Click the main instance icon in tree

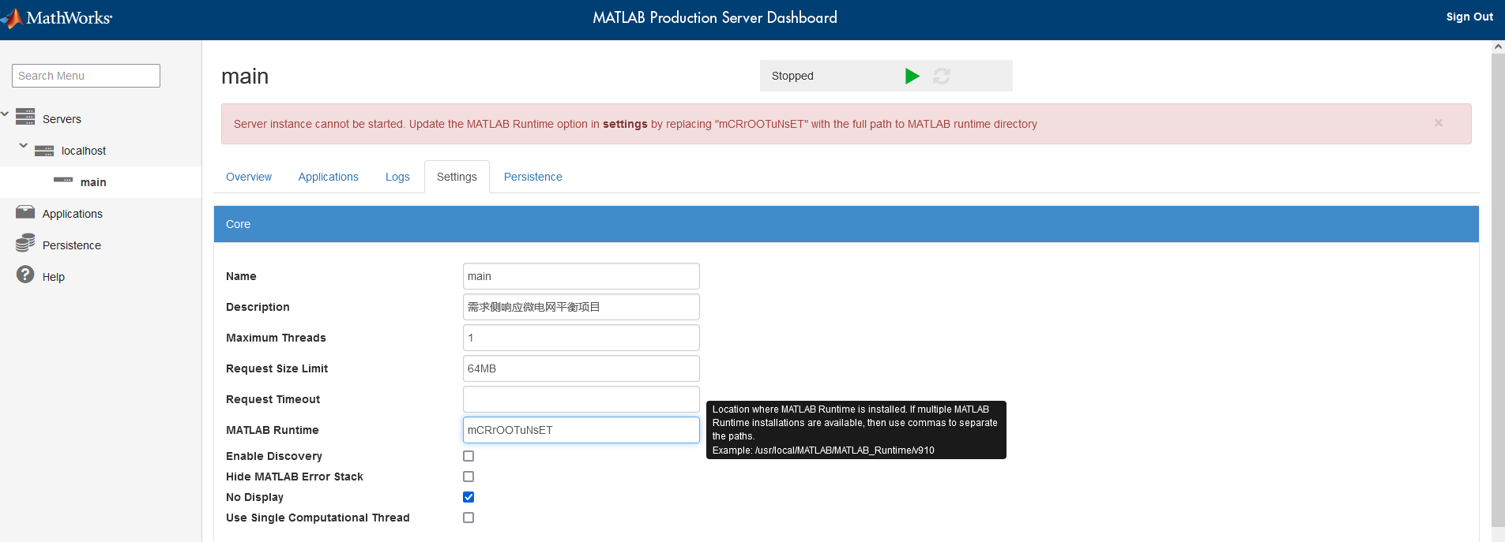63,181
